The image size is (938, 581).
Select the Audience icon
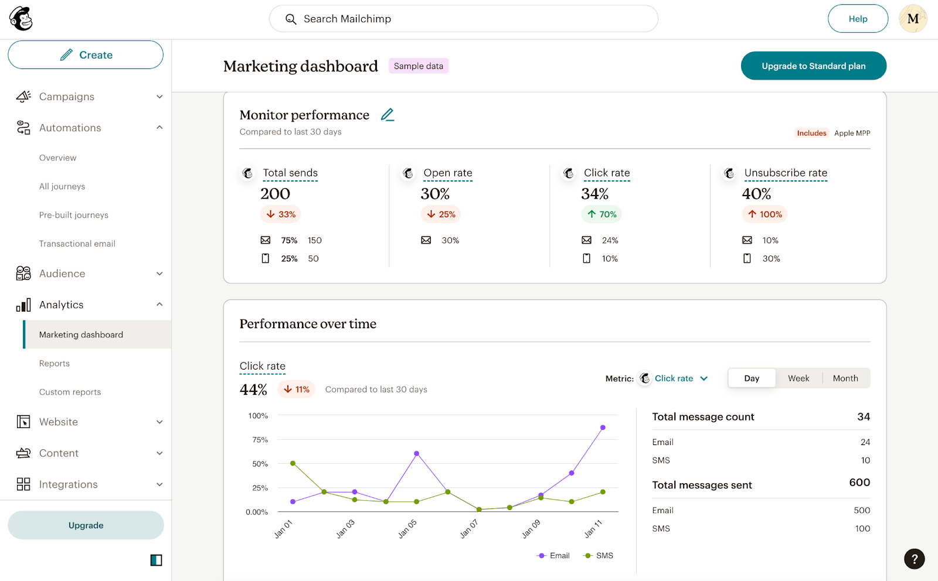pyautogui.click(x=23, y=274)
